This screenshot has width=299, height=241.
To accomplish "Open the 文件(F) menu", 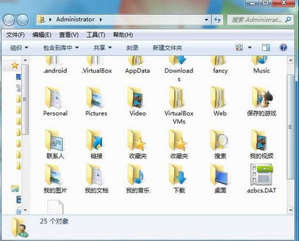I will click(x=16, y=35).
